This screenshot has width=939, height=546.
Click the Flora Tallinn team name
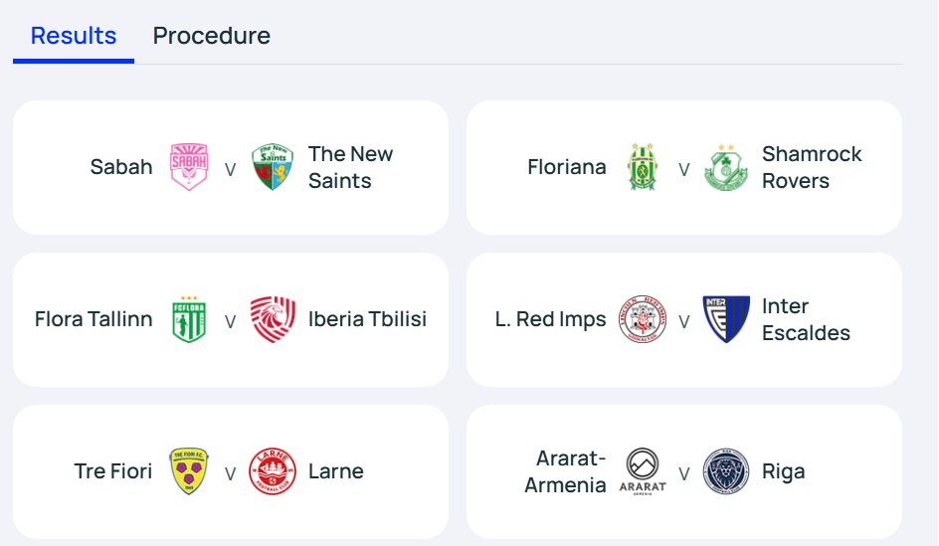(94, 319)
